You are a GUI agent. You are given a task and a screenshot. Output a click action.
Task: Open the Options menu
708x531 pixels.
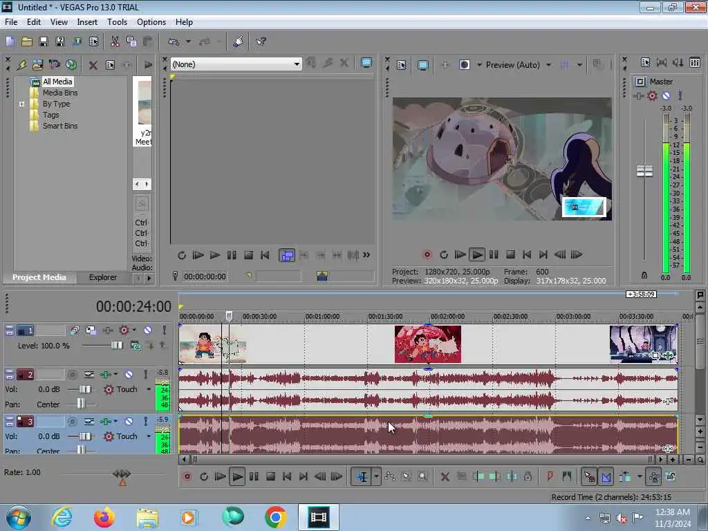pos(151,22)
